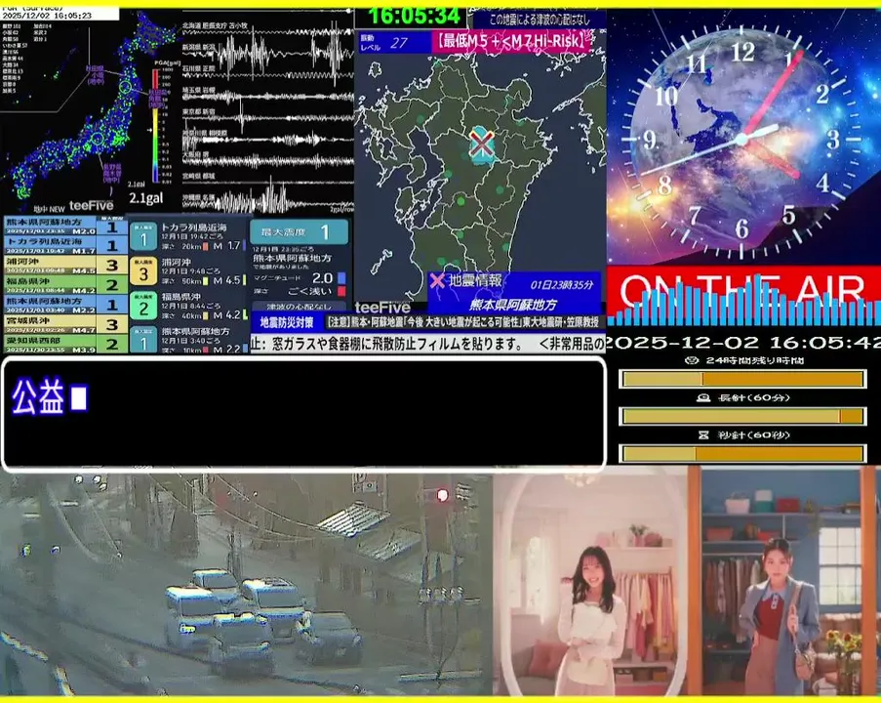Image resolution: width=881 pixels, height=703 pixels.
Task: Click blue magnitude color square beside 2.0
Action: pos(341,278)
